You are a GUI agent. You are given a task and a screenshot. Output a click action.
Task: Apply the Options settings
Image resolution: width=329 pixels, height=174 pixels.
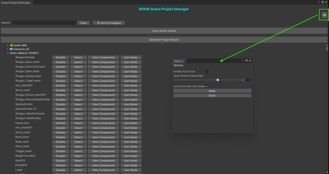212,91
